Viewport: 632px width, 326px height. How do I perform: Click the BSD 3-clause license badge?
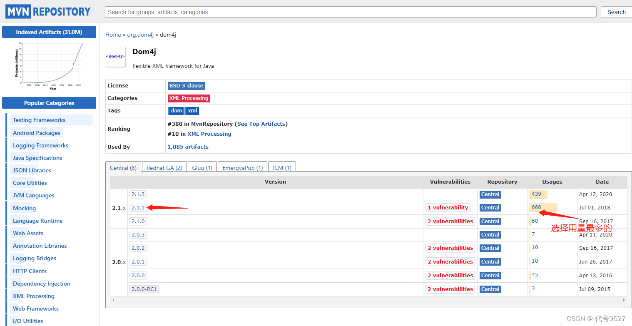point(186,86)
